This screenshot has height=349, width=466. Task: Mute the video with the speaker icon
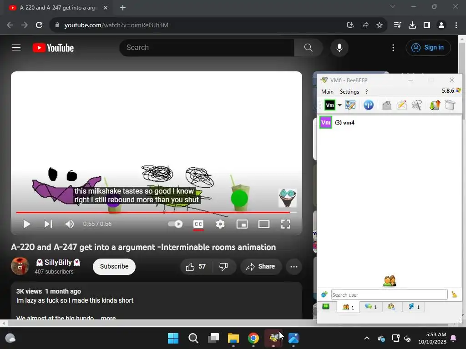(x=69, y=224)
